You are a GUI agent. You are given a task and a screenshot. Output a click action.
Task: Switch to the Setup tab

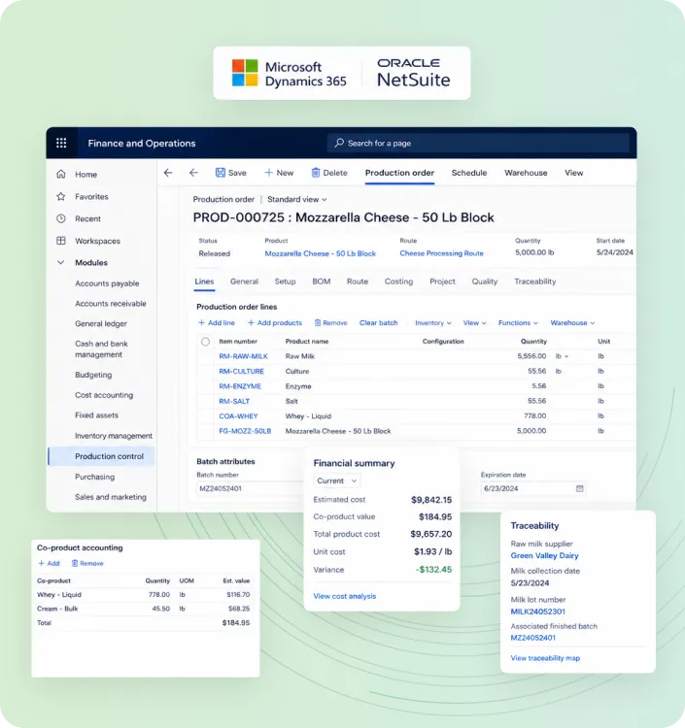(x=285, y=281)
